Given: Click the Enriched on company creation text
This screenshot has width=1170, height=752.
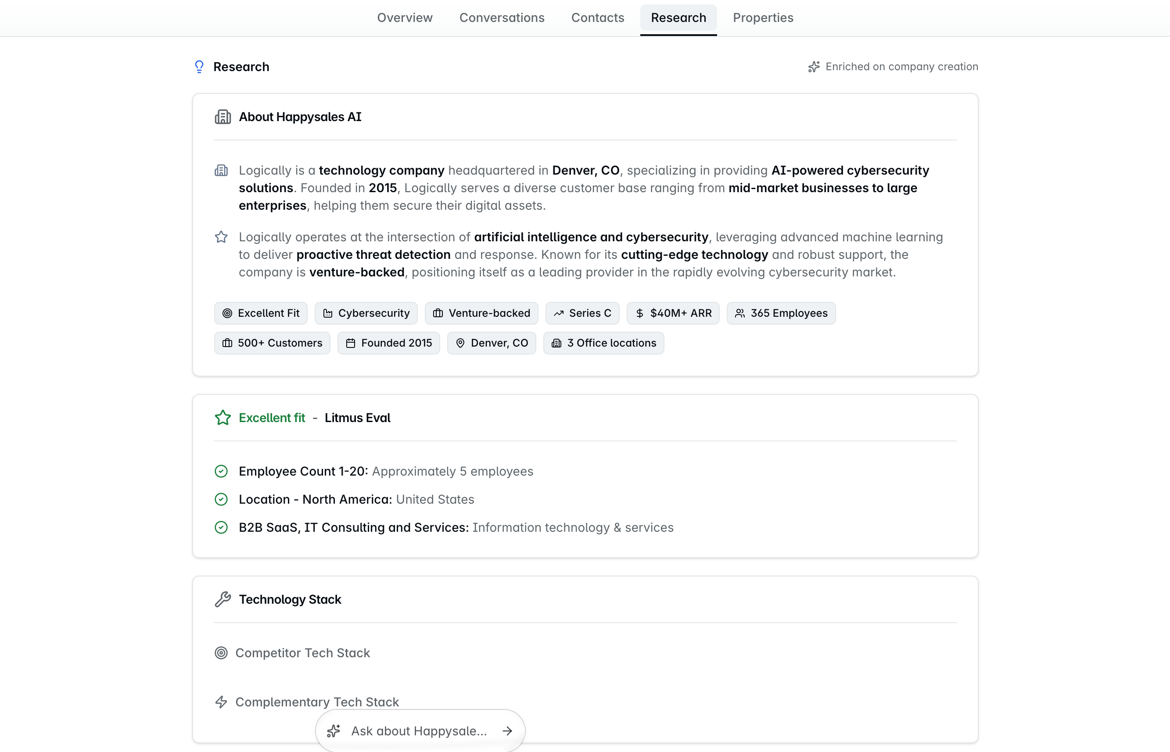Looking at the screenshot, I should 901,67.
